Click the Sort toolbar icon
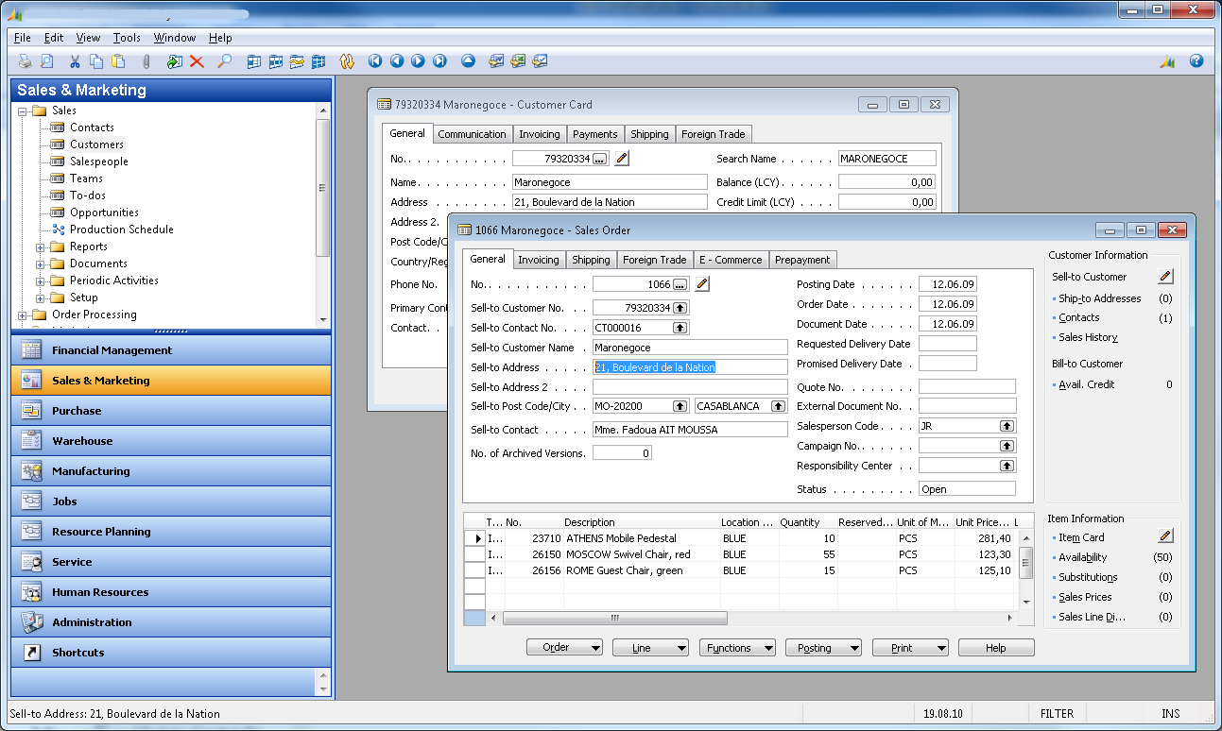 347,61
